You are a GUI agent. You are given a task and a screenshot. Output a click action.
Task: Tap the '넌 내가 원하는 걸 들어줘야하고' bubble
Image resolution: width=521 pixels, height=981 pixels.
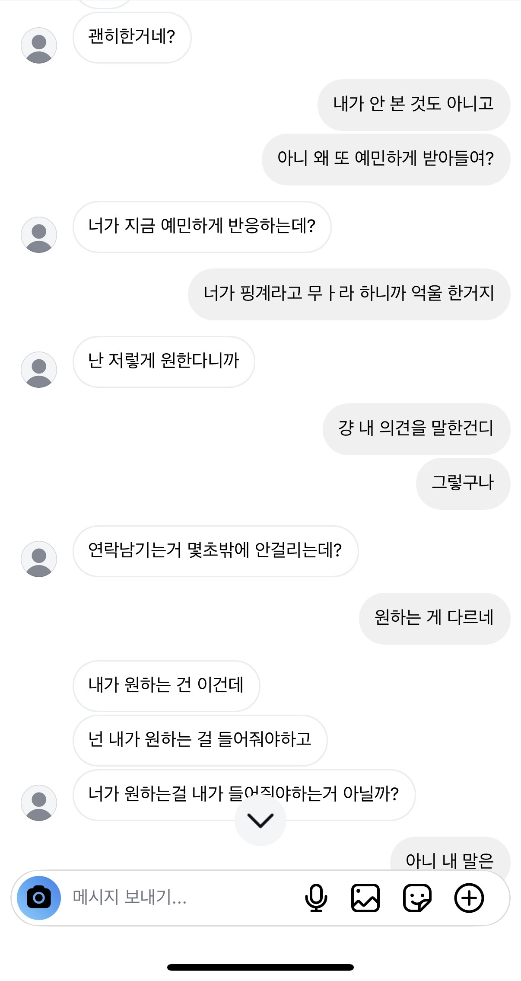[200, 740]
